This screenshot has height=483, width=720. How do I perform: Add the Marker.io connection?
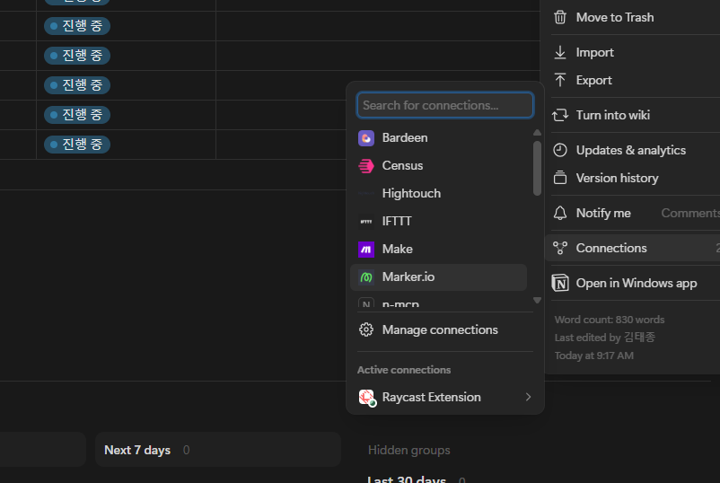click(x=438, y=277)
